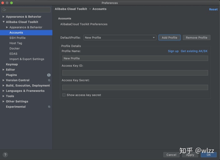Open the help question mark button
This screenshot has width=220, height=160.
pyautogui.click(x=5, y=155)
